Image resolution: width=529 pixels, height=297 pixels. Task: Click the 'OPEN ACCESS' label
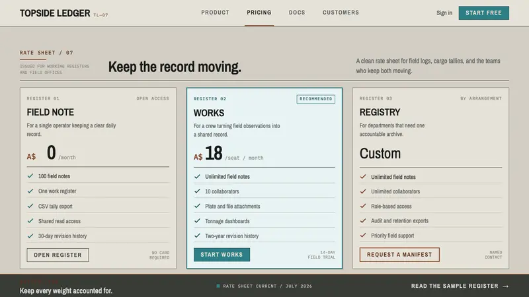(153, 98)
